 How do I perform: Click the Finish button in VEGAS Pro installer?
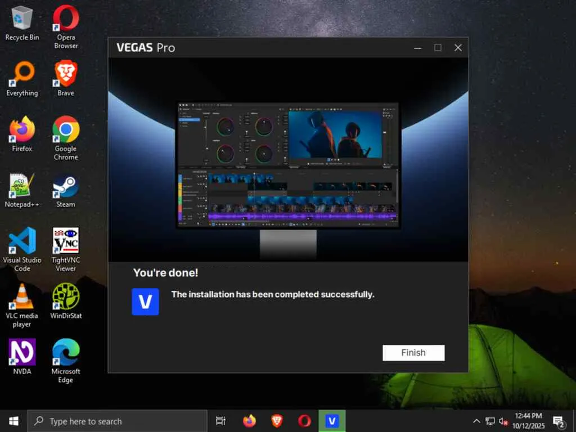point(413,353)
